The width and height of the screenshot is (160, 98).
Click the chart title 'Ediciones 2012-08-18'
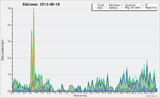(41, 5)
